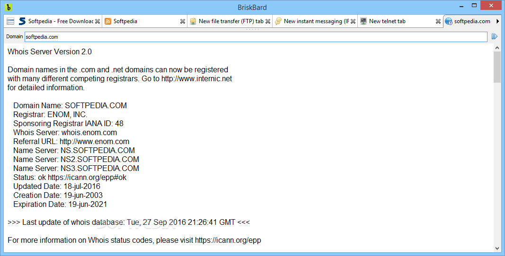
Task: Click 'Domain Name: SOFTPEDIA.COM' line
Action: (x=70, y=105)
